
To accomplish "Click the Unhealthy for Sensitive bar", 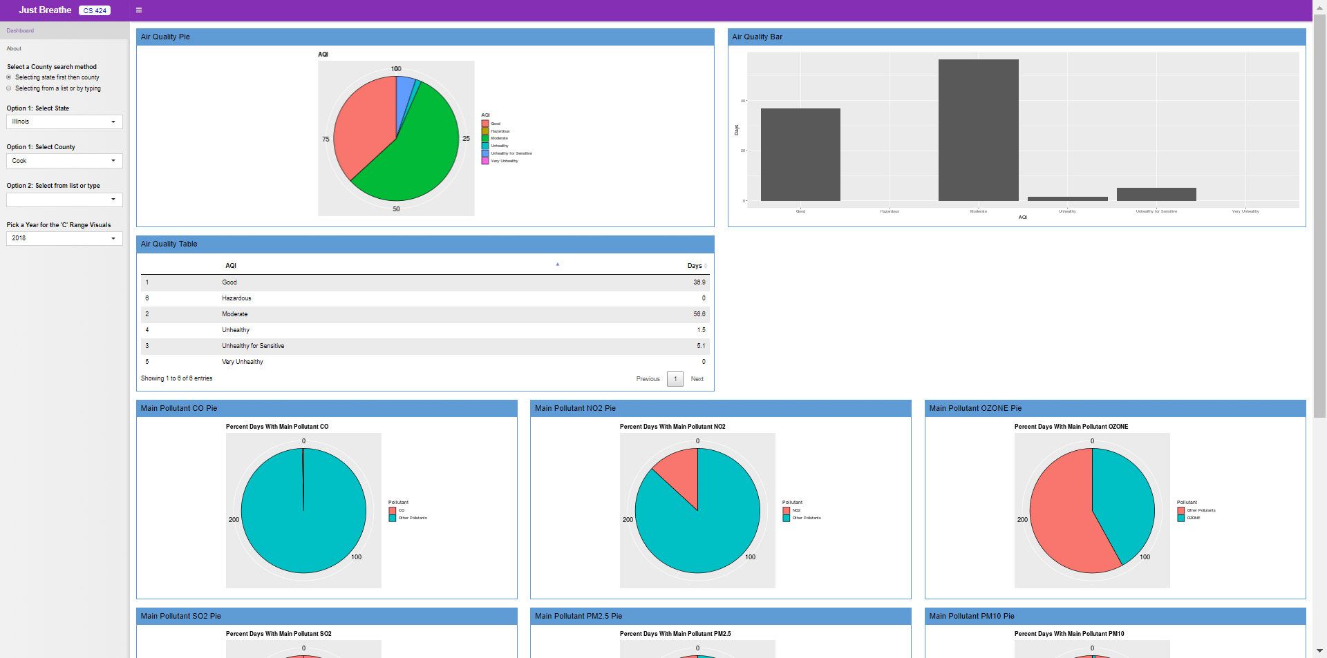I will point(1156,194).
